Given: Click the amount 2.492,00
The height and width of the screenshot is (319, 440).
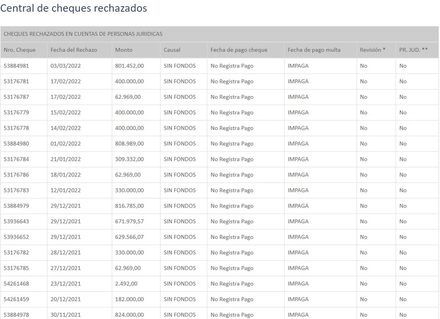Looking at the screenshot, I should tap(126, 284).
